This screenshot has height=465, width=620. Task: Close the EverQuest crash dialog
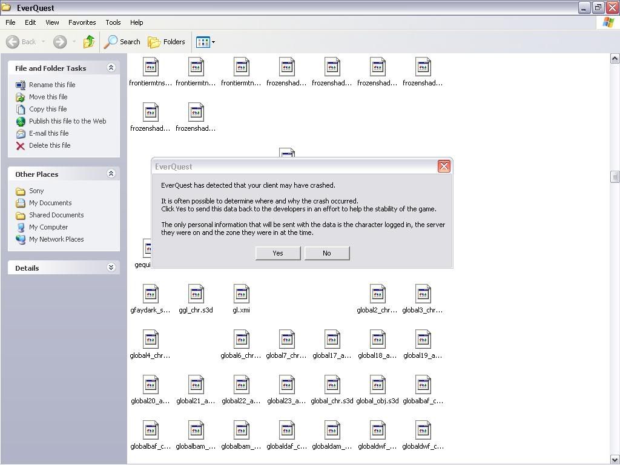click(x=444, y=167)
